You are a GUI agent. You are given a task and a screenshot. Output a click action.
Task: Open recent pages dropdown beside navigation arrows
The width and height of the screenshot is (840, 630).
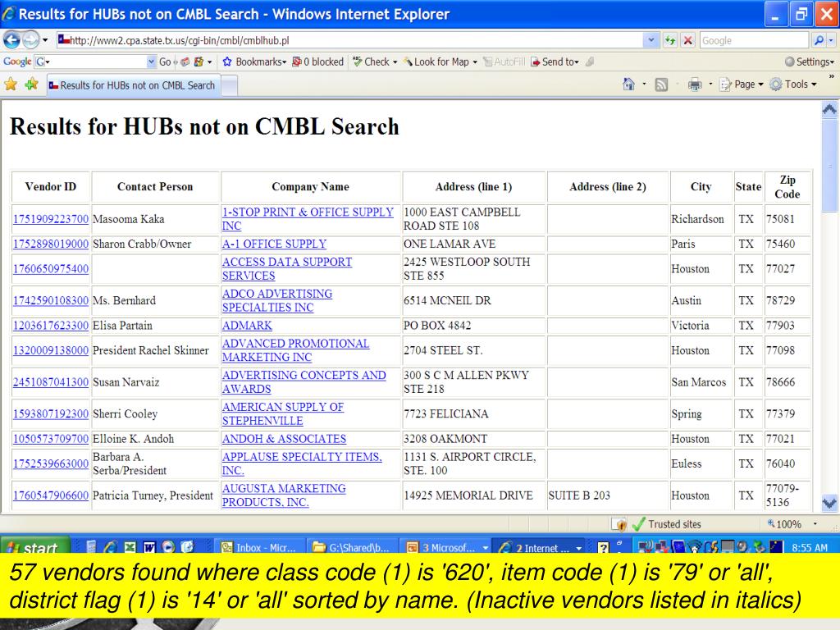(45, 40)
